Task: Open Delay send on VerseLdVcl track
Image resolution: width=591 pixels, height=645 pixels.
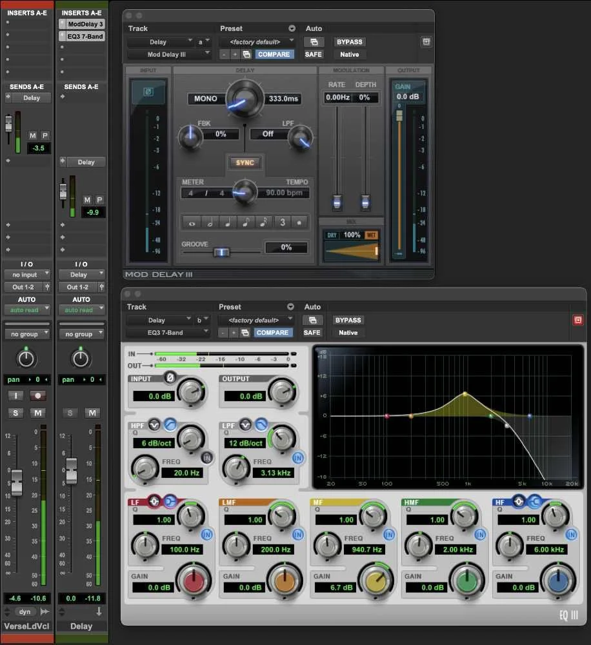Action: pyautogui.click(x=32, y=98)
